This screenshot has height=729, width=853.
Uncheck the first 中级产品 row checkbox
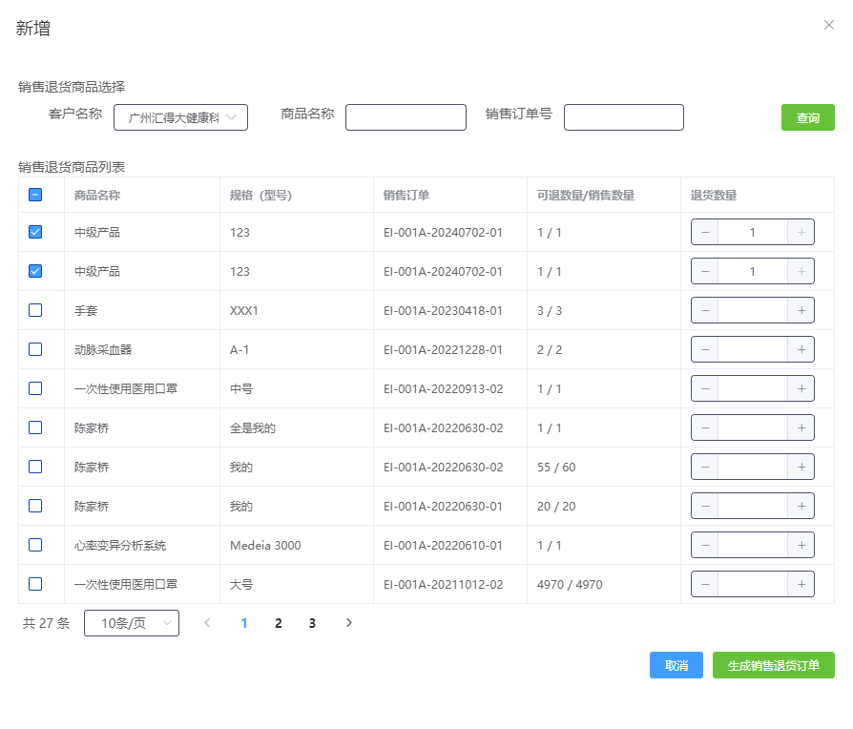pos(35,232)
